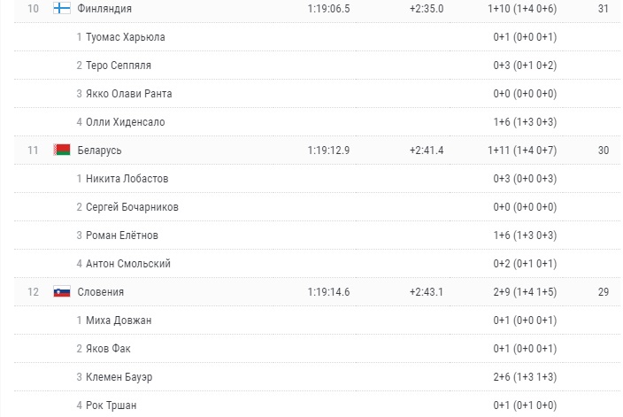Viewport: 623px width, 417px height.
Task: Select athlete Яков Фак
Action: coord(108,349)
